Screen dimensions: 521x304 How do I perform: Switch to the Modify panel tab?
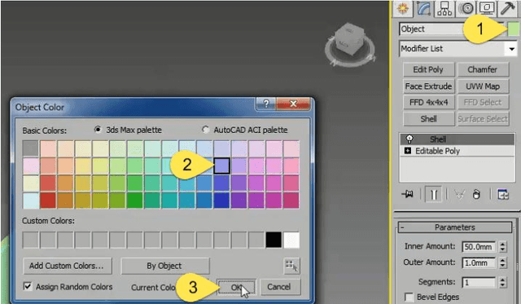(423, 8)
